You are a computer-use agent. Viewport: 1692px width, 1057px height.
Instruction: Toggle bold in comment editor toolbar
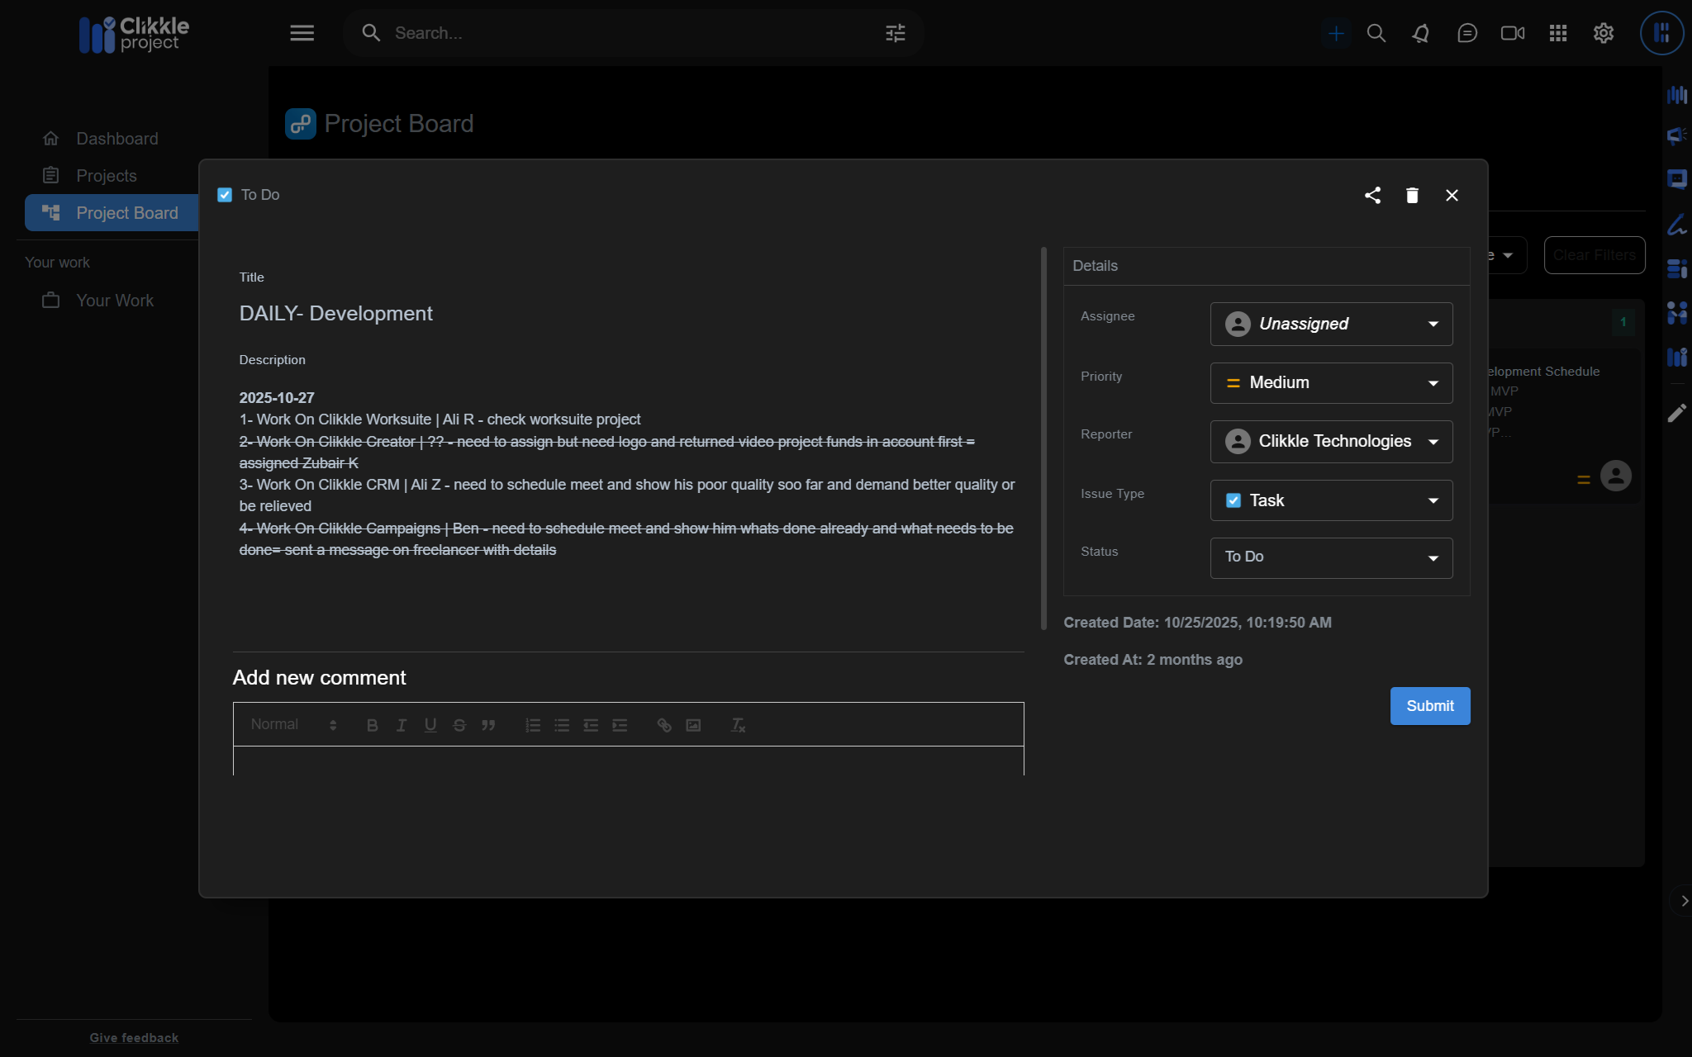pos(372,725)
